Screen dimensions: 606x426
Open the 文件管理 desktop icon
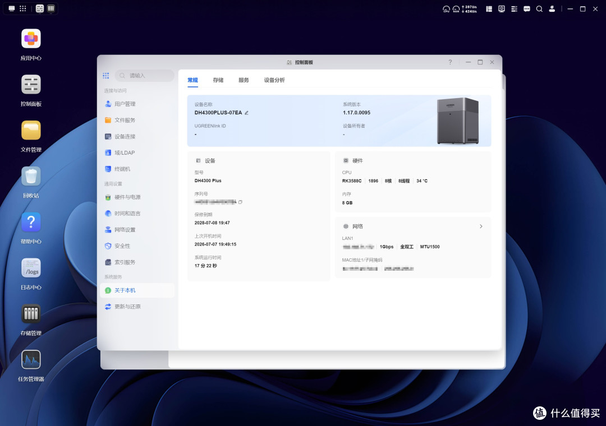(31, 130)
